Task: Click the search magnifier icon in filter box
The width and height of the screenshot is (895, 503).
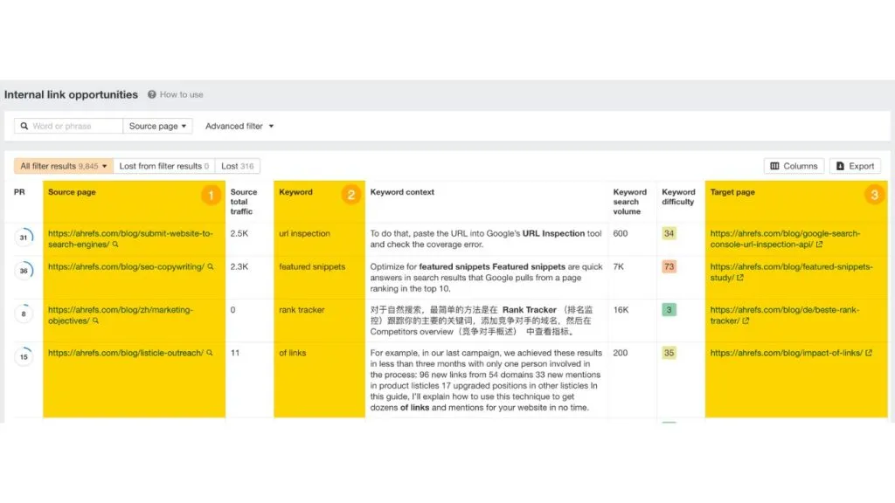Action: [24, 126]
